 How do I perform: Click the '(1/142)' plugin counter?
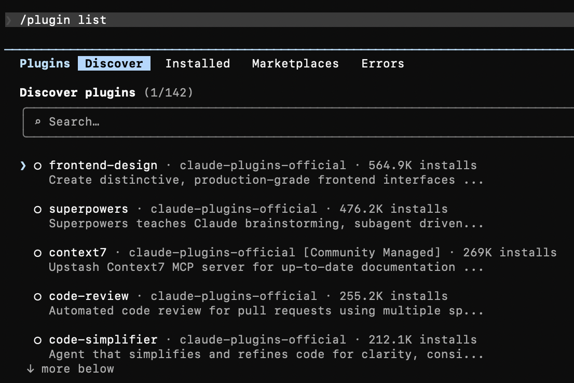point(168,93)
